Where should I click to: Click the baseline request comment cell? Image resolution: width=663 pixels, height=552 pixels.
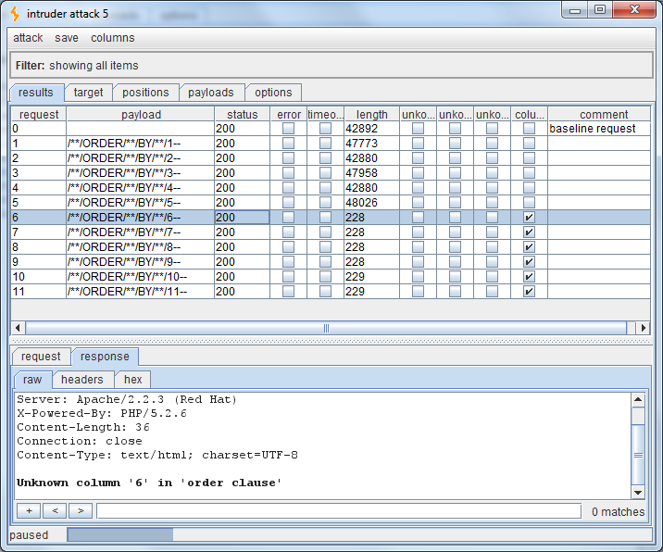click(599, 129)
